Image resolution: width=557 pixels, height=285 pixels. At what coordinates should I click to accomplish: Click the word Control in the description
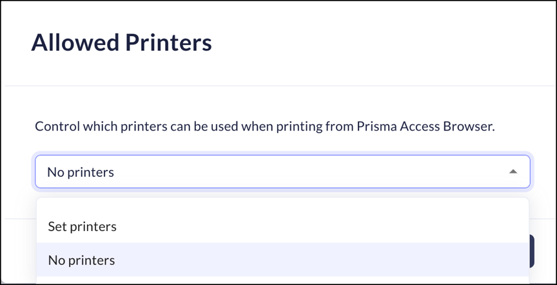coord(56,126)
